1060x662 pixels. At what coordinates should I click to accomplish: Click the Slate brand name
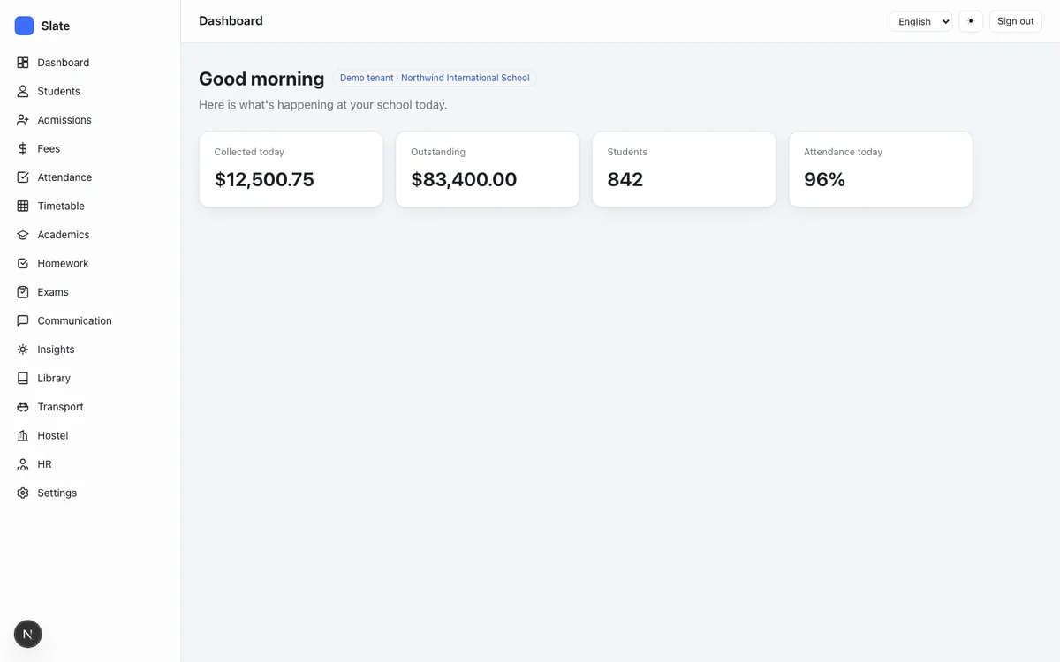[x=55, y=26]
